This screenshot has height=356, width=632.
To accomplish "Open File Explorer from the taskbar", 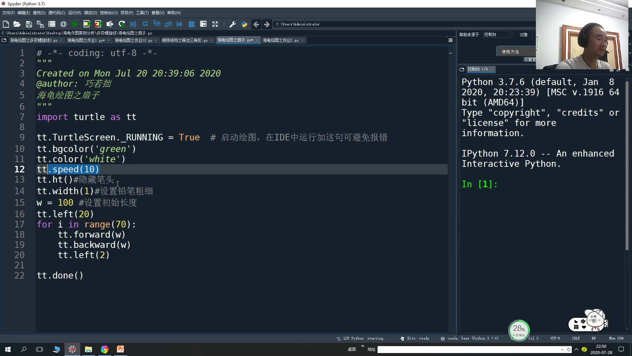I will pos(88,349).
